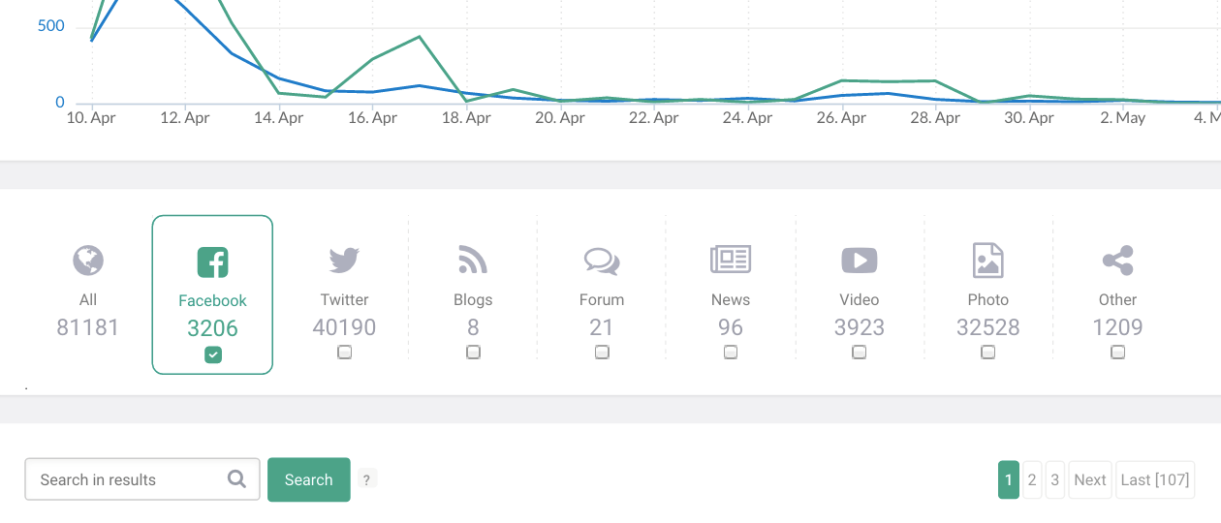This screenshot has width=1221, height=523.
Task: Click the 2. May axis label
Action: (x=1123, y=117)
